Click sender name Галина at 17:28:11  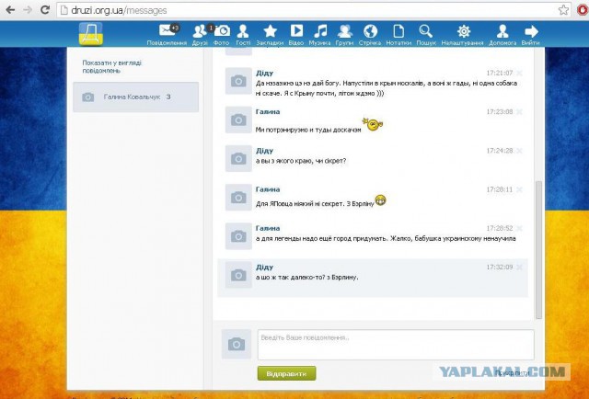tap(268, 189)
